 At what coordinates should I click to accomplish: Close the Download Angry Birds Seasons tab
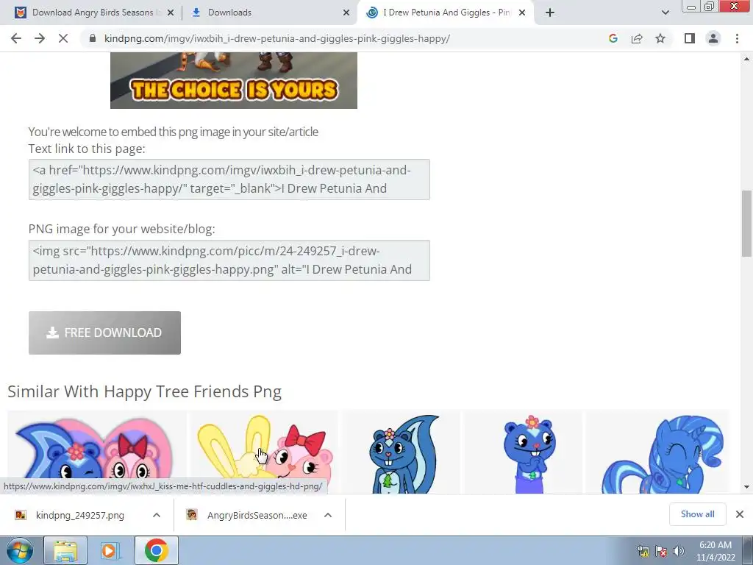pos(171,13)
